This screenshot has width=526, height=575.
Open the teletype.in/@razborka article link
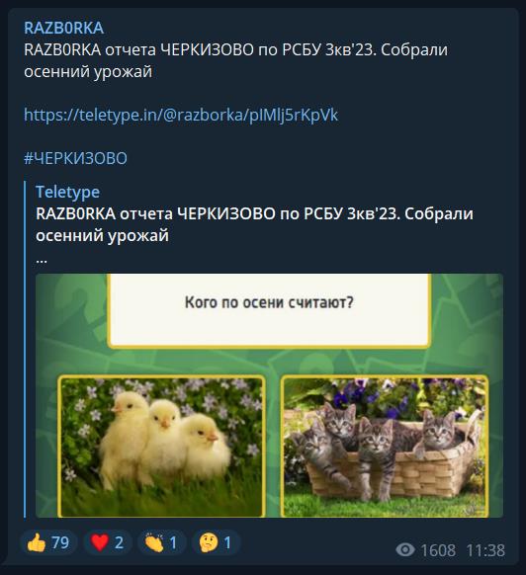tap(181, 115)
